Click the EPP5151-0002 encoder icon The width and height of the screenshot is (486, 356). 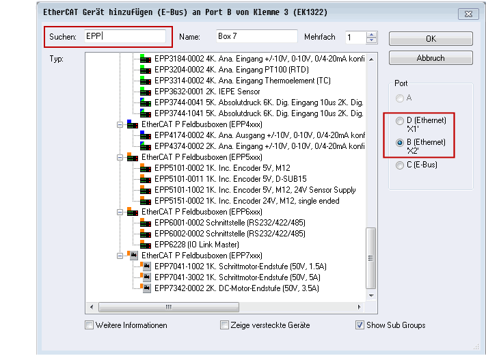146,201
